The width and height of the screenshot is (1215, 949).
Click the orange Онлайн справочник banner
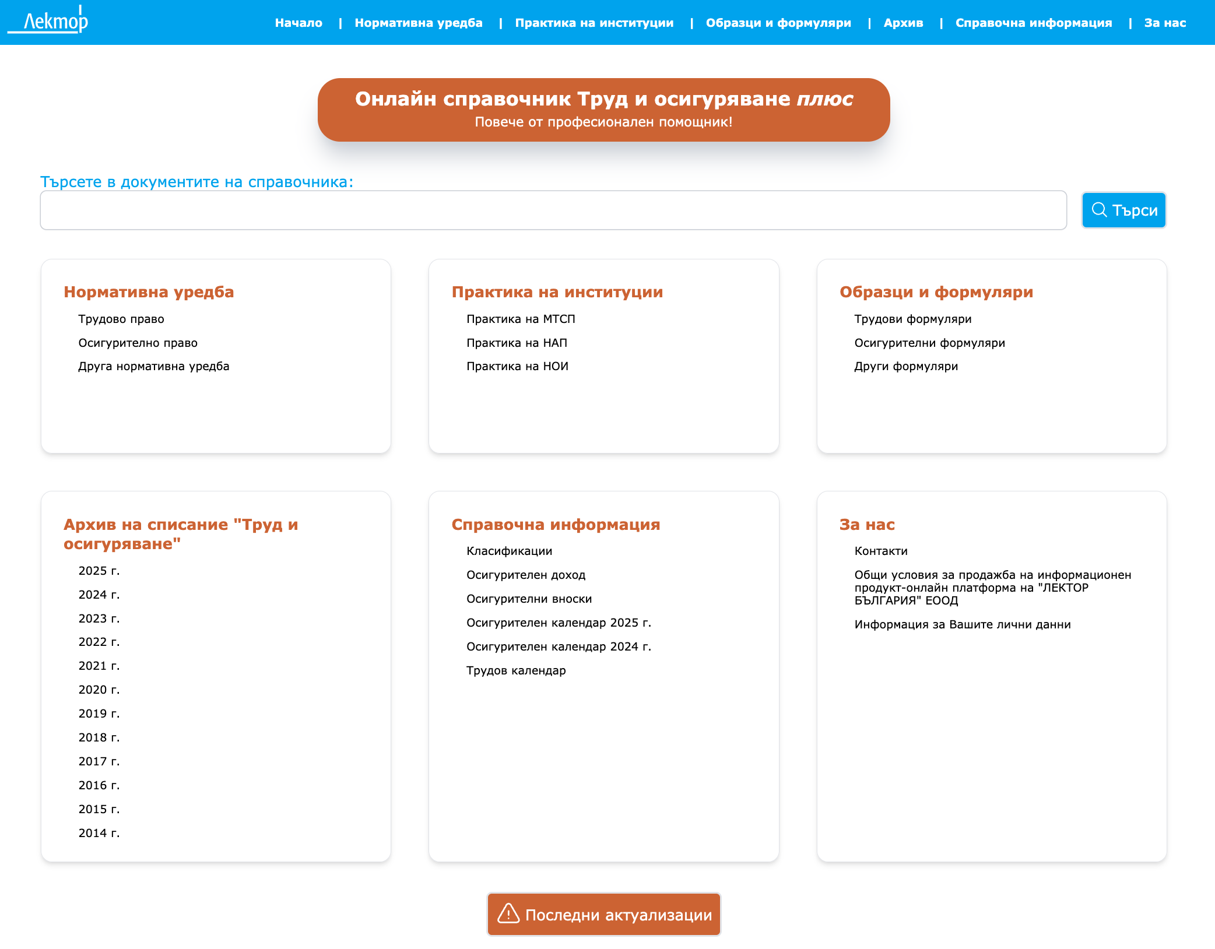(603, 110)
